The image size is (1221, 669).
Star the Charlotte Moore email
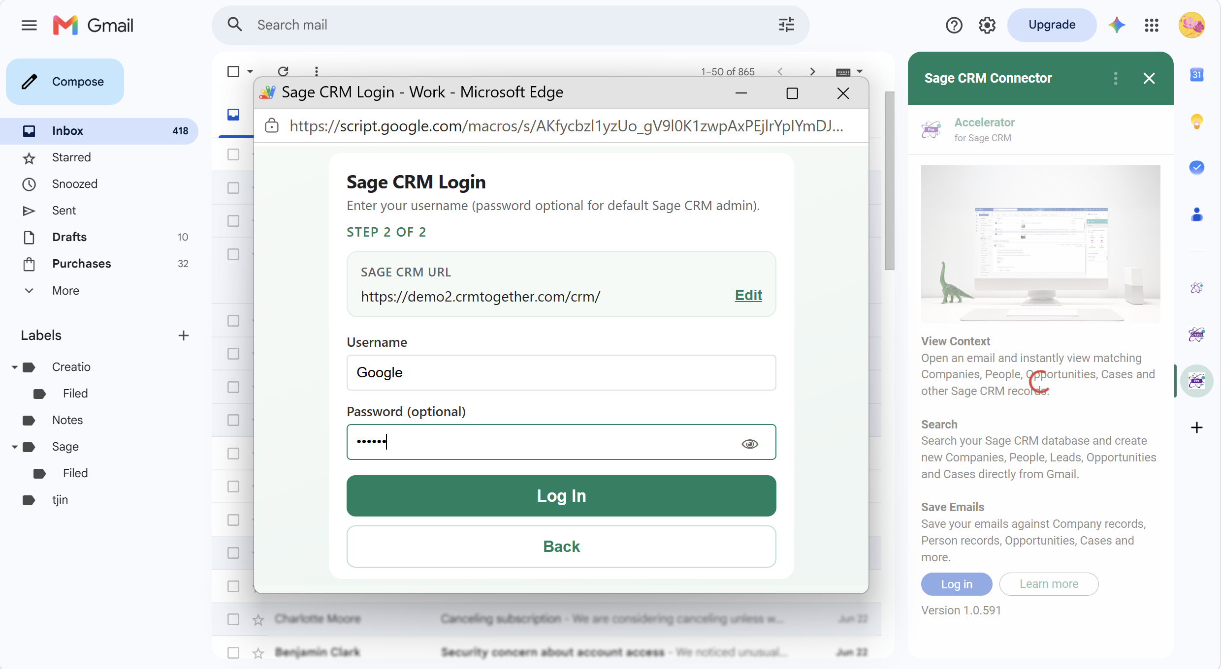258,619
